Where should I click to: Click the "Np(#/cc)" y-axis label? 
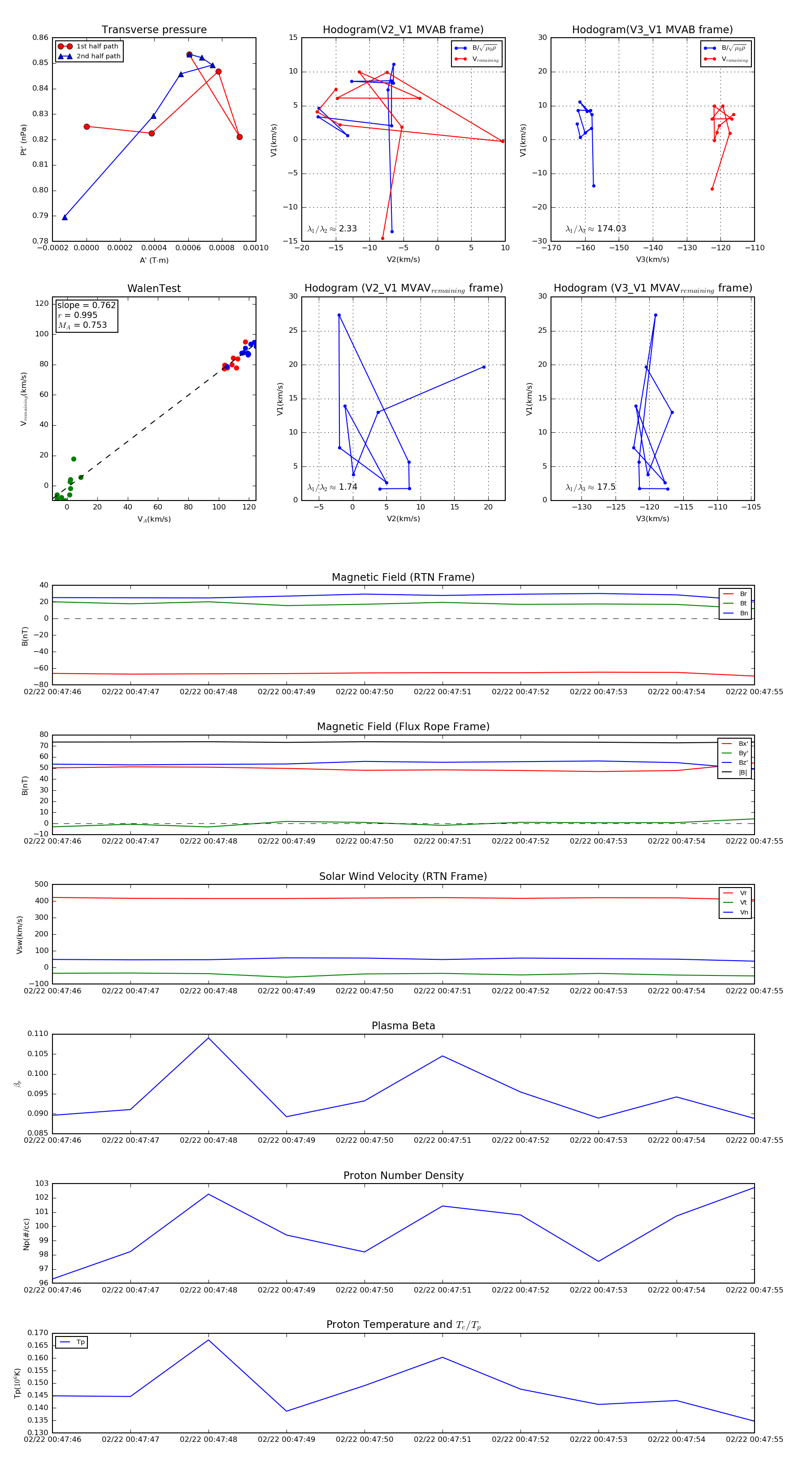point(26,1234)
